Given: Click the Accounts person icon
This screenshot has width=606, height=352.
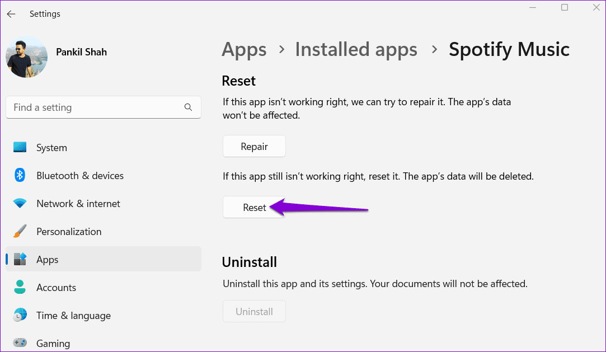Looking at the screenshot, I should point(20,287).
